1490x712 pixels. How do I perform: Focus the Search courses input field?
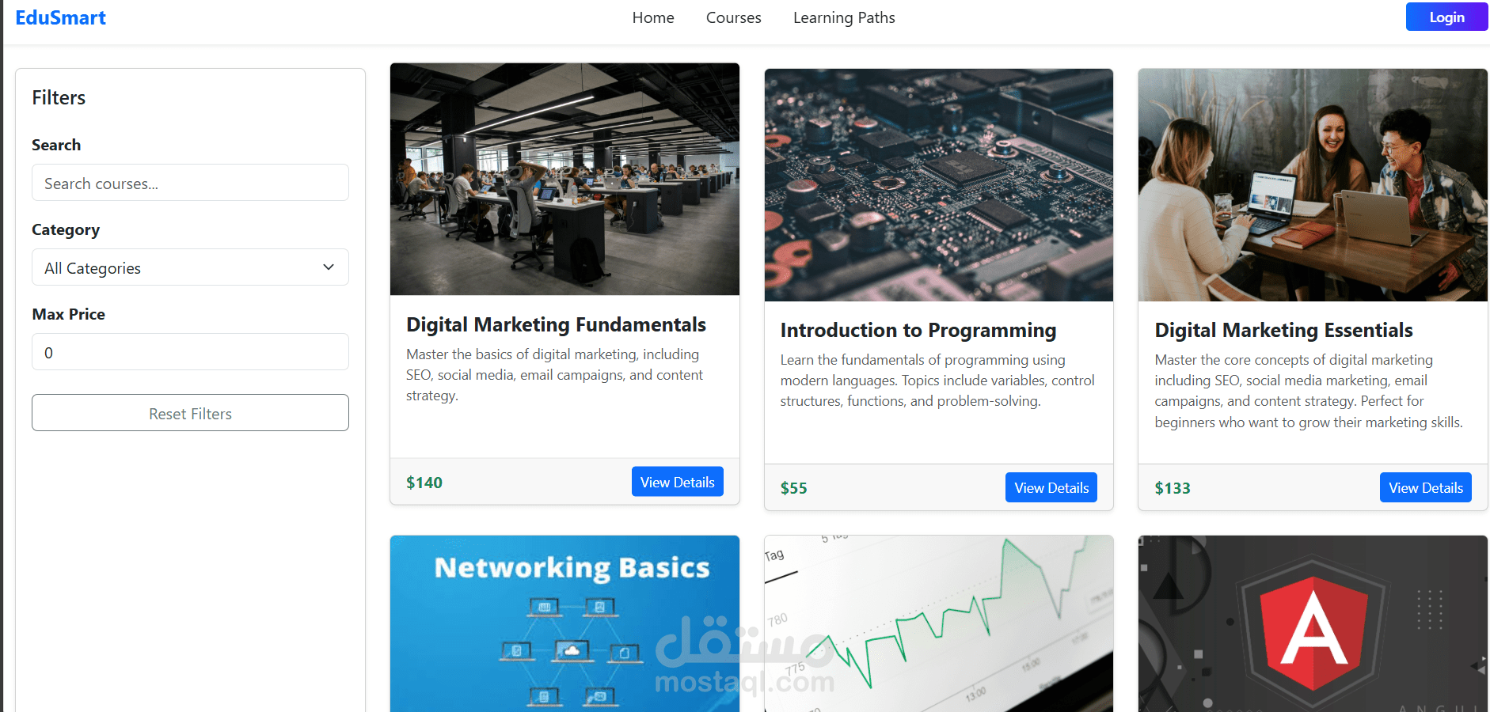[x=190, y=183]
